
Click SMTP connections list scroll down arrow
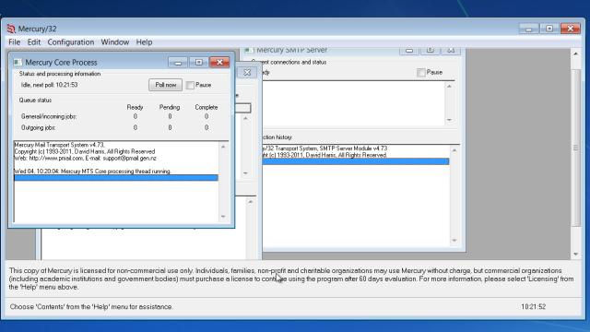point(449,120)
